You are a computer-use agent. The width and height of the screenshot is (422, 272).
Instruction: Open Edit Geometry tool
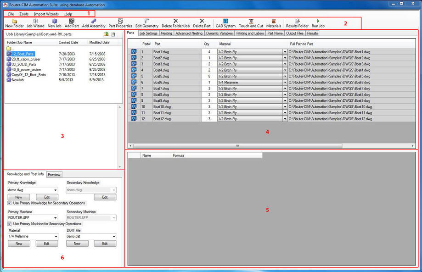point(146,23)
